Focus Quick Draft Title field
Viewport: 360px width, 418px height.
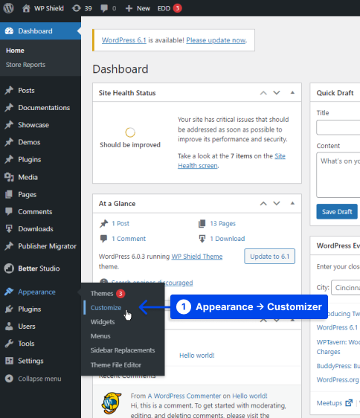338,127
